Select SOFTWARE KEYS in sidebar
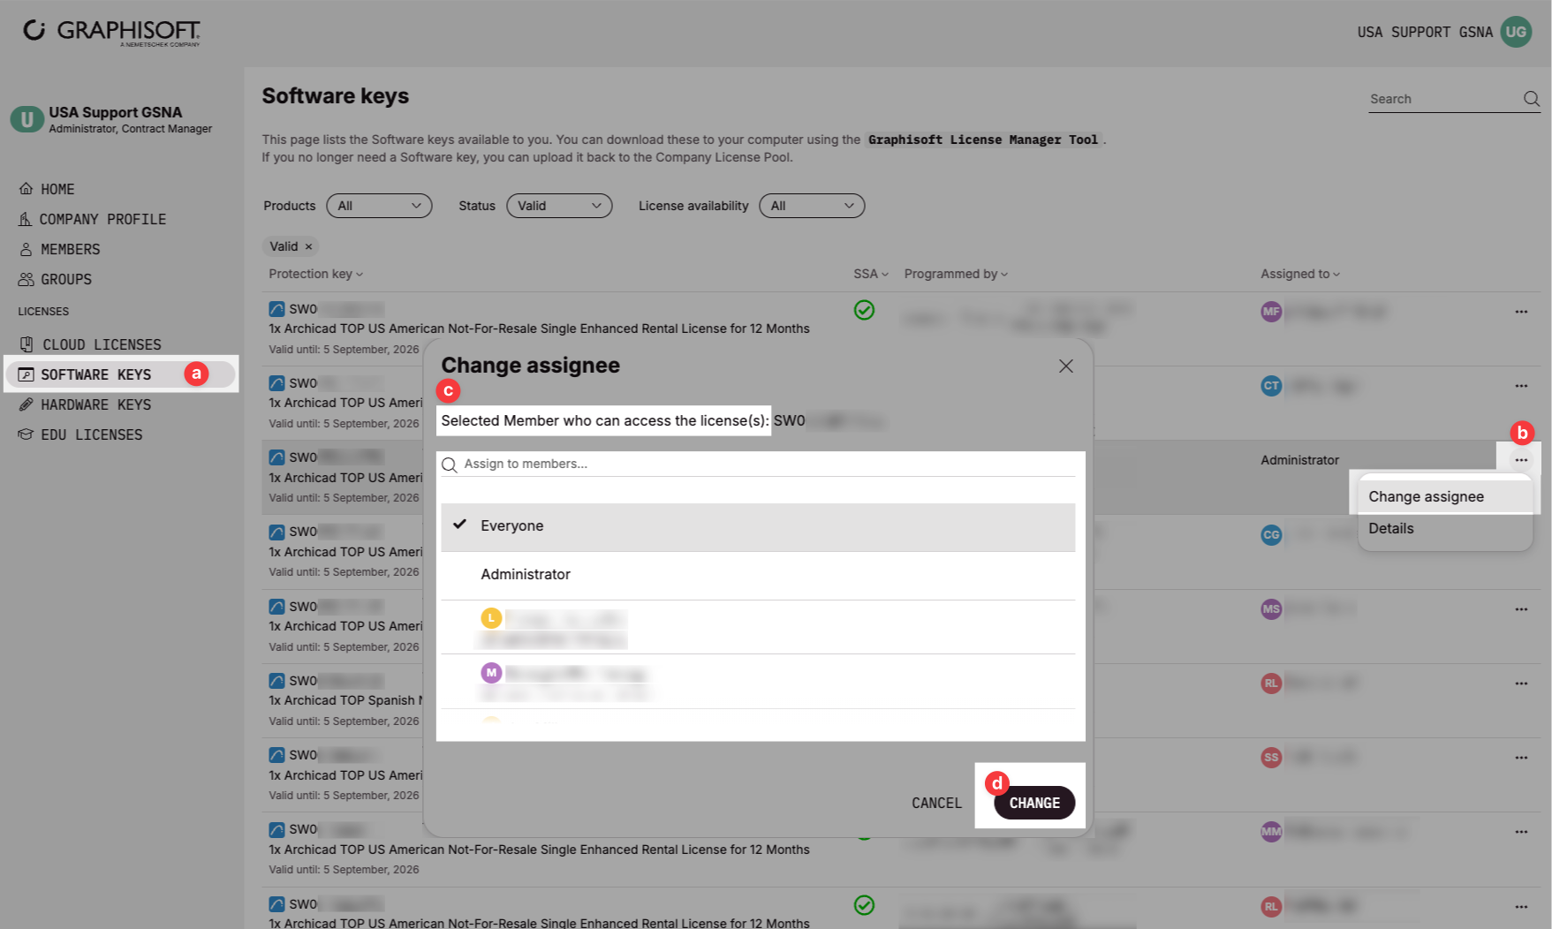 coord(120,374)
